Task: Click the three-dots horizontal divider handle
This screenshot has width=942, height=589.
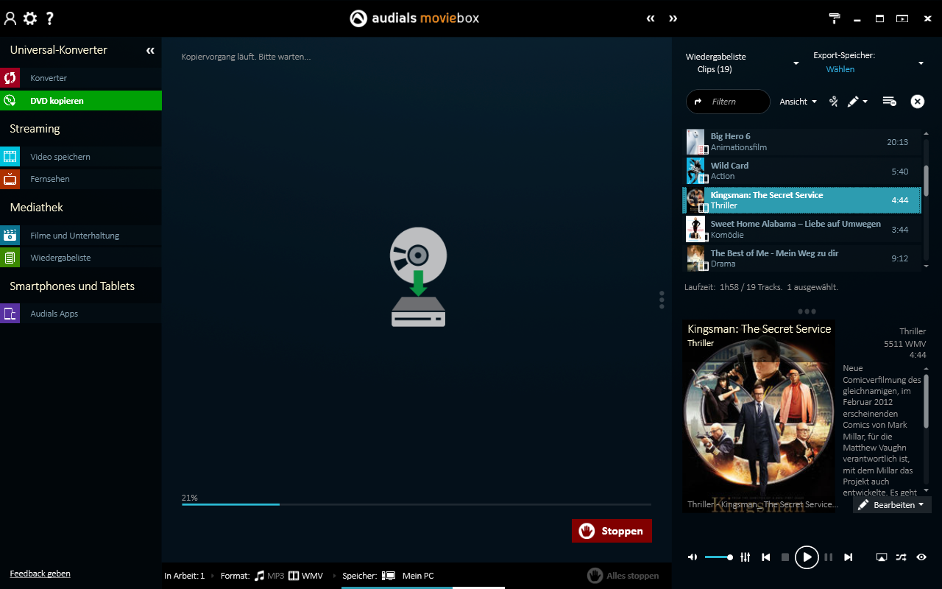Action: tap(807, 311)
